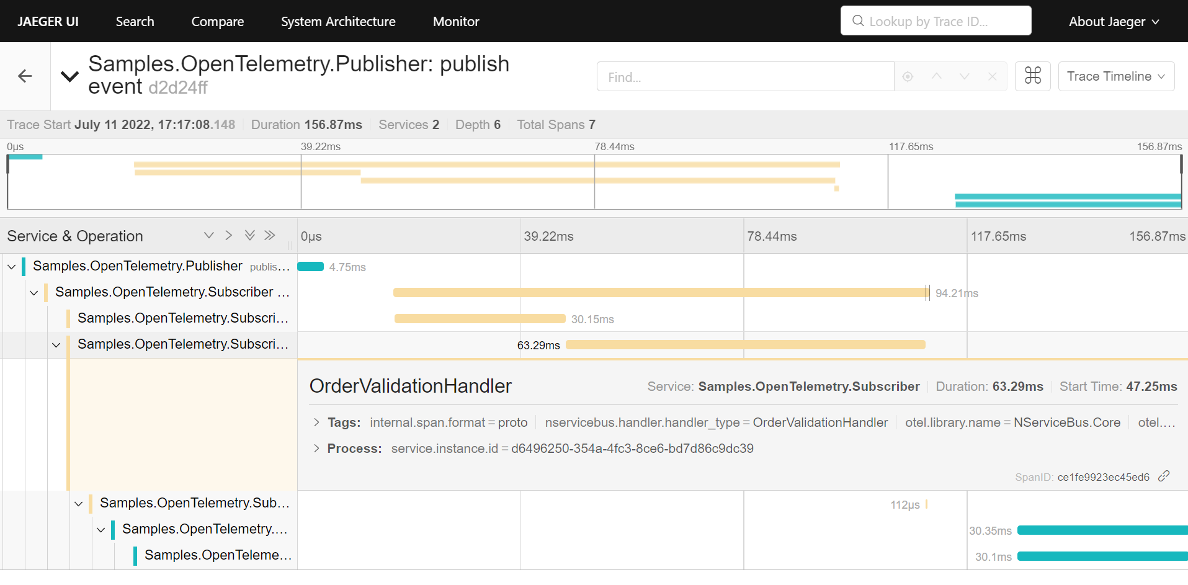This screenshot has width=1188, height=585.
Task: Clear the find search with X icon
Action: pyautogui.click(x=993, y=76)
